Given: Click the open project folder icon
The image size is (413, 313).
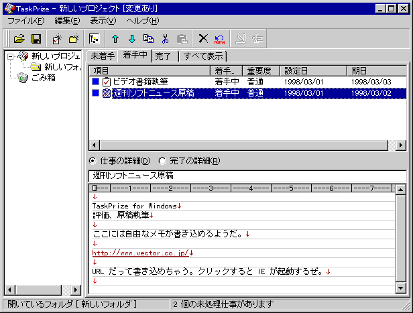Looking at the screenshot, I should (19, 39).
